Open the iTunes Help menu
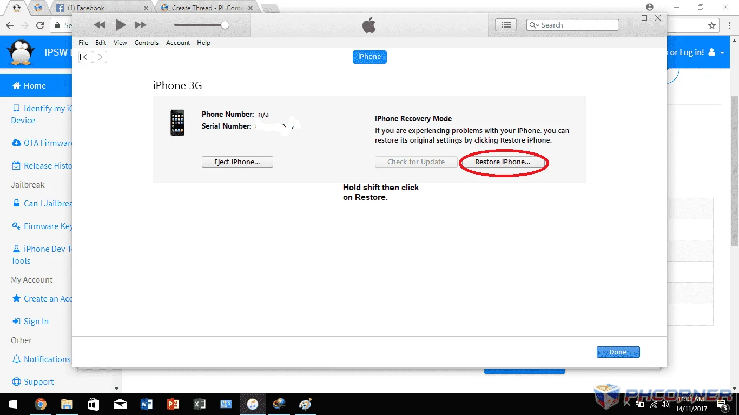739x415 pixels. point(203,43)
